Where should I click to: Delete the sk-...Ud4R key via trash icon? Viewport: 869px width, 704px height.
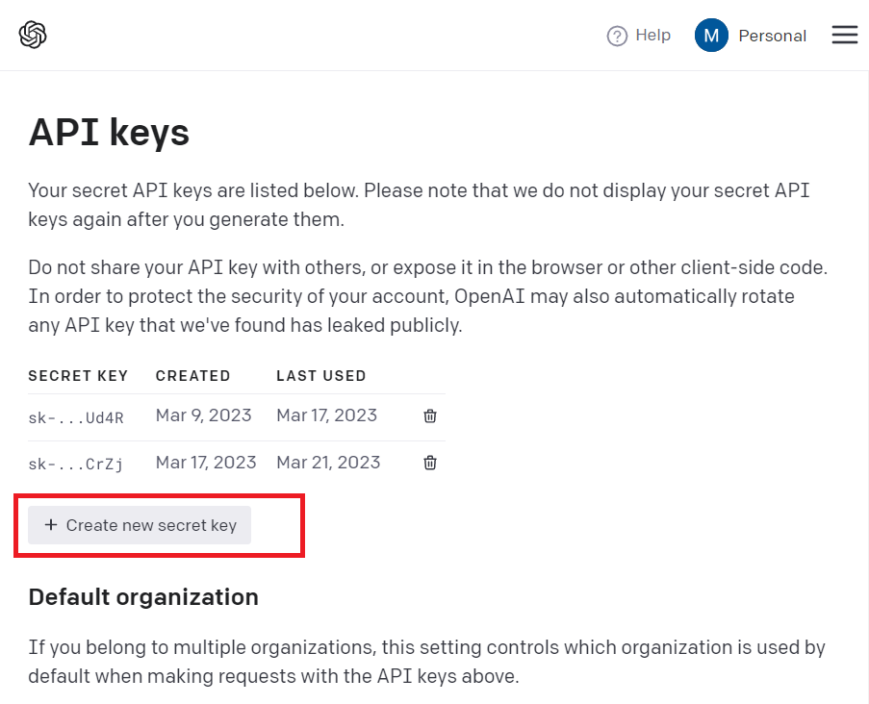(x=430, y=416)
